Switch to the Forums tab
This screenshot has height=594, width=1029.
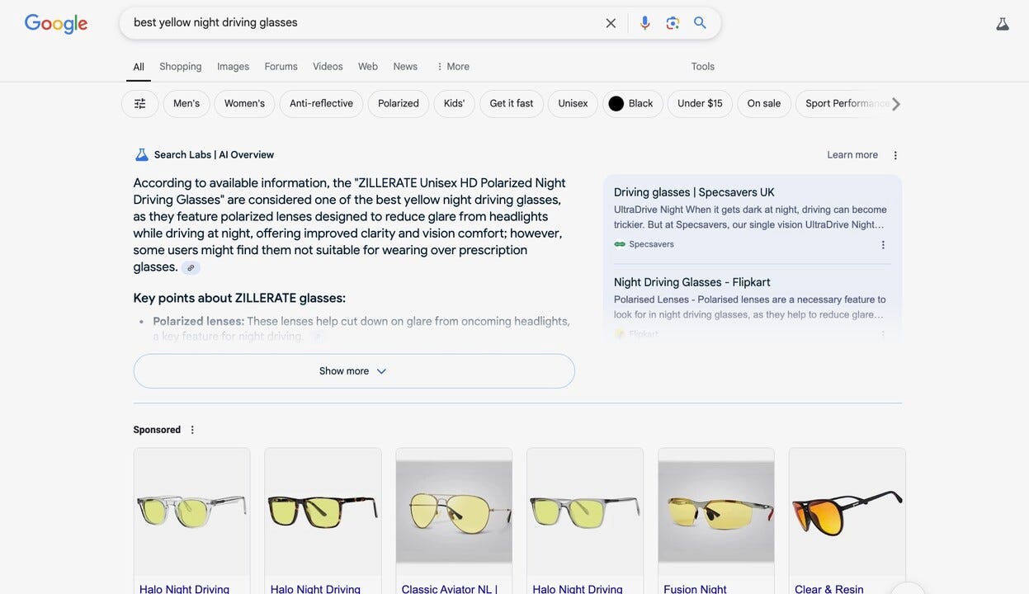pyautogui.click(x=281, y=67)
